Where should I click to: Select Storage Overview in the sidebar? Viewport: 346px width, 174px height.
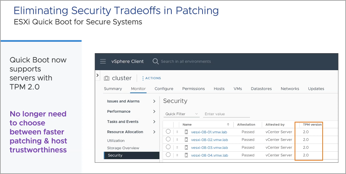click(x=123, y=148)
